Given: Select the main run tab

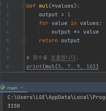Looking at the screenshot, I should click(12, 88).
